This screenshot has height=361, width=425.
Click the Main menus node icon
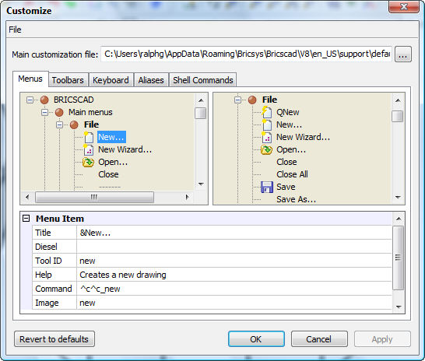click(59, 112)
